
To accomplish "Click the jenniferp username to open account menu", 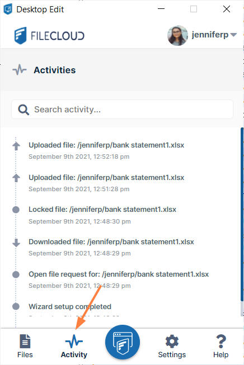I will tap(210, 35).
